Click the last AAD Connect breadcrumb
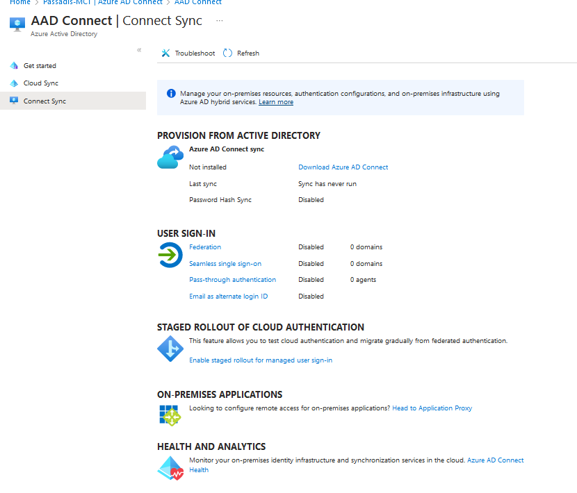The height and width of the screenshot is (493, 577). pos(198,2)
